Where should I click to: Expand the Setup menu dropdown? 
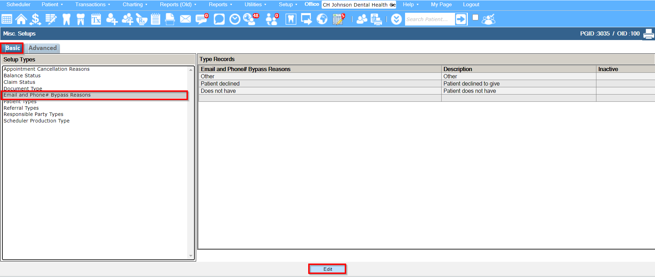(288, 4)
